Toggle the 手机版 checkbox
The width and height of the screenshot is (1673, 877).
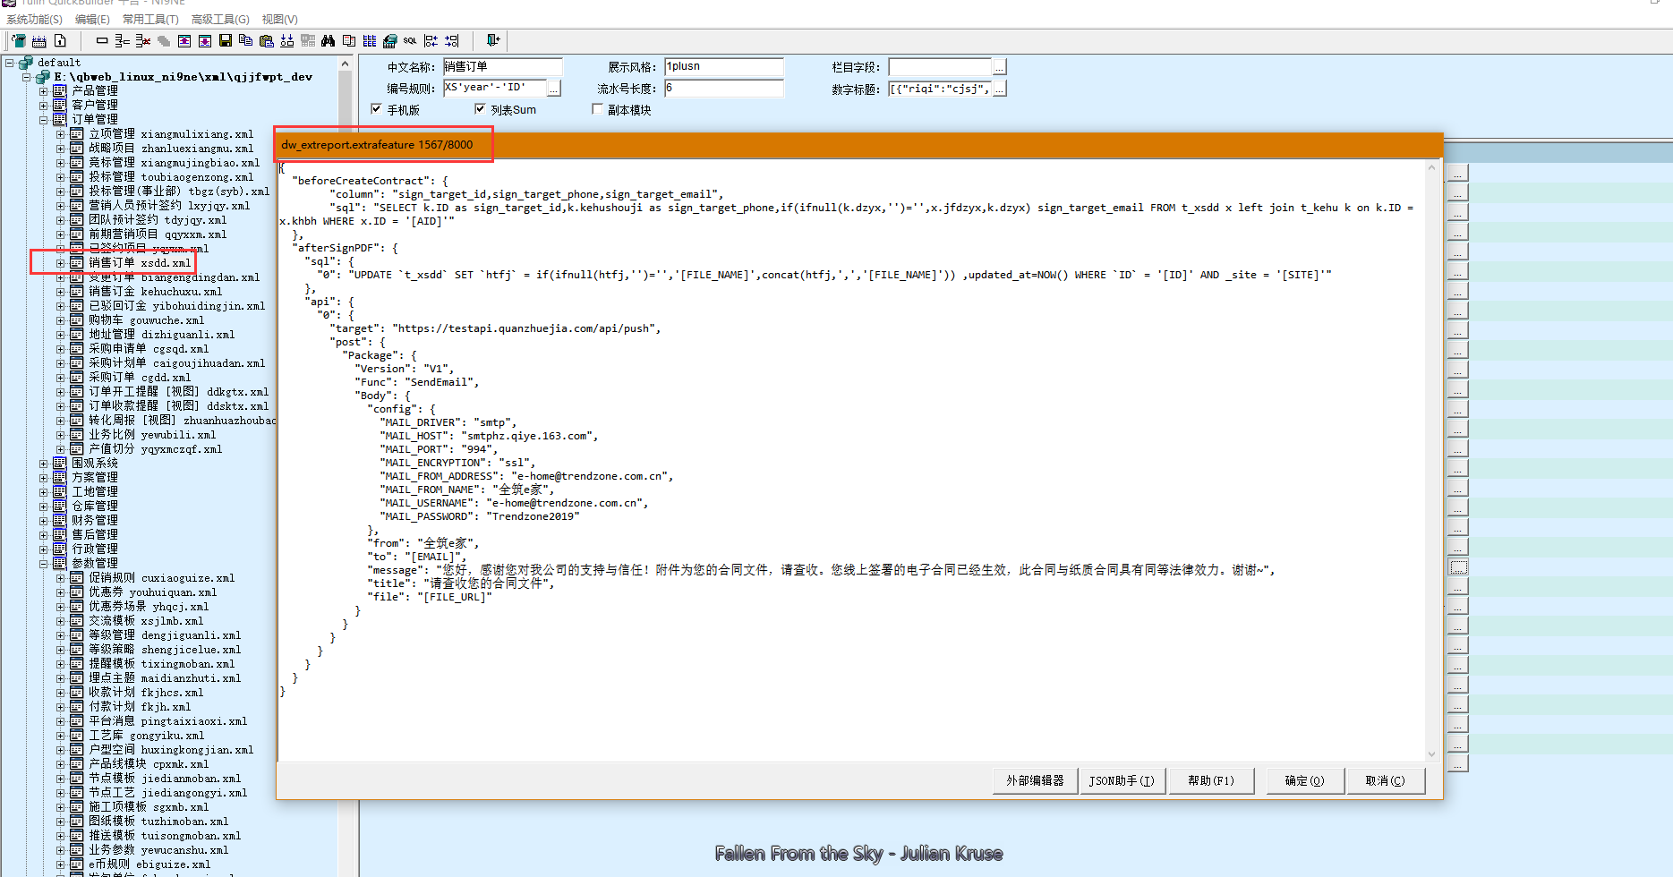(x=376, y=109)
